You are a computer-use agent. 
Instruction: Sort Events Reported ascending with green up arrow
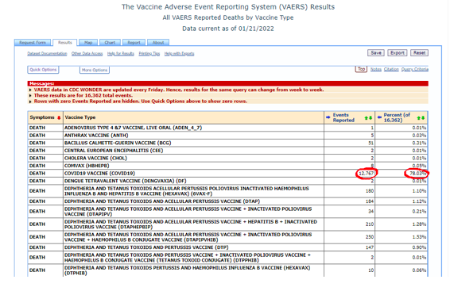click(367, 118)
